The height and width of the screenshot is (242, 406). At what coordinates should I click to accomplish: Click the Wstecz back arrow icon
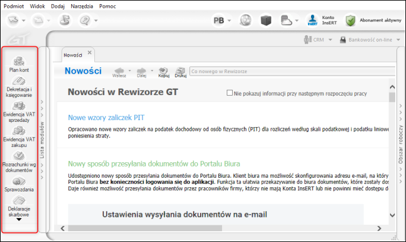(x=119, y=71)
